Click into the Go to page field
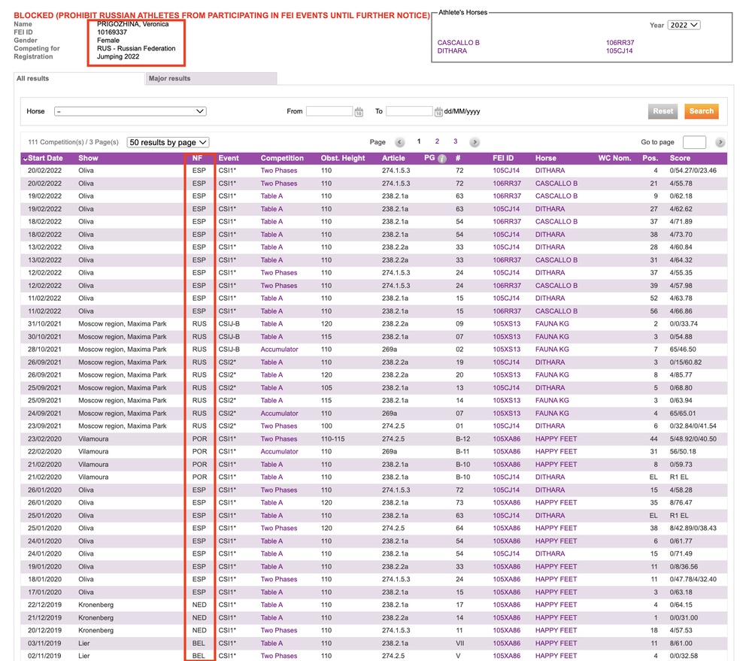Image resolution: width=752 pixels, height=661 pixels. pyautogui.click(x=693, y=142)
